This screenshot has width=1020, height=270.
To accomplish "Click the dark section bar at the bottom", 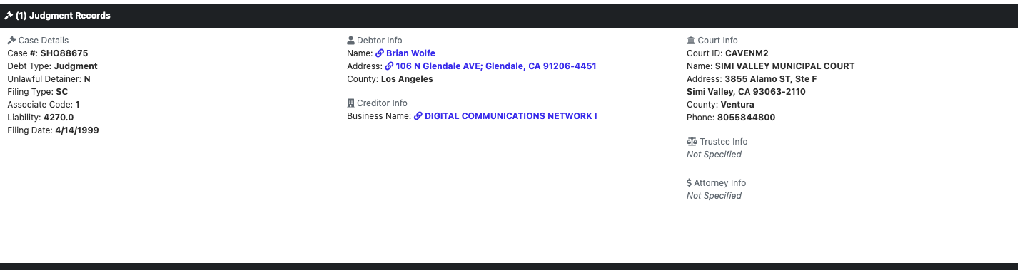I will [510, 266].
